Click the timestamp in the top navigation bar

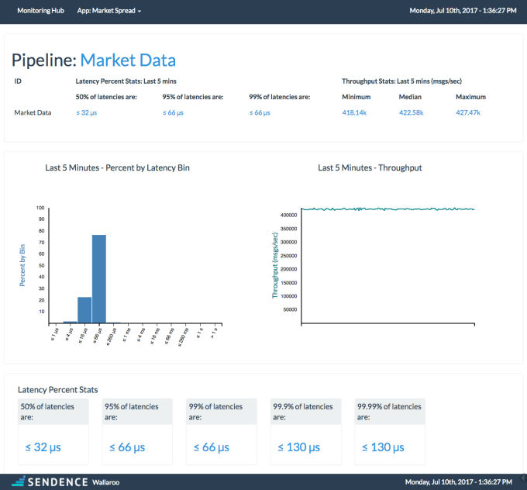point(463,12)
